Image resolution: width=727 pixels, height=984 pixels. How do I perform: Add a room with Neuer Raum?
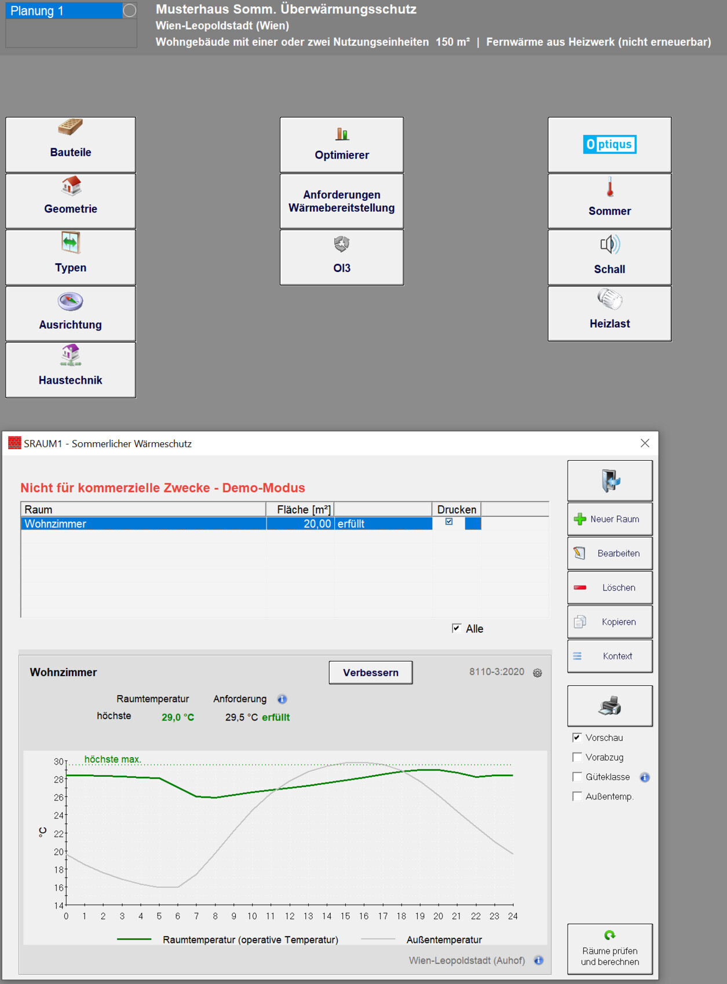[609, 519]
